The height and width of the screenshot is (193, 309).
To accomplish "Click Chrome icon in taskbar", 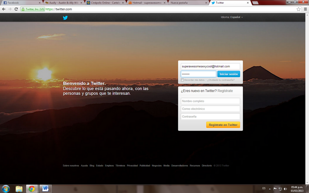I will coord(31,189).
